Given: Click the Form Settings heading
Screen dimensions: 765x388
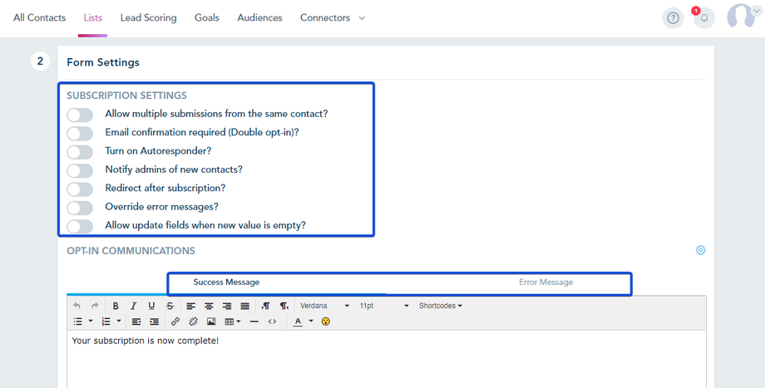Looking at the screenshot, I should (103, 62).
